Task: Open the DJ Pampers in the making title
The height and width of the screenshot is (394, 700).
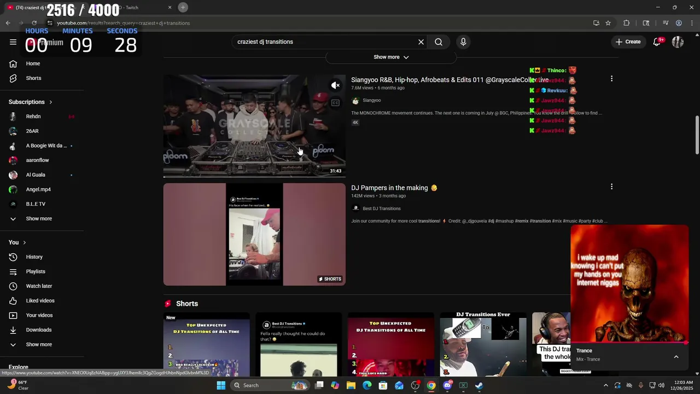Action: coord(394,188)
